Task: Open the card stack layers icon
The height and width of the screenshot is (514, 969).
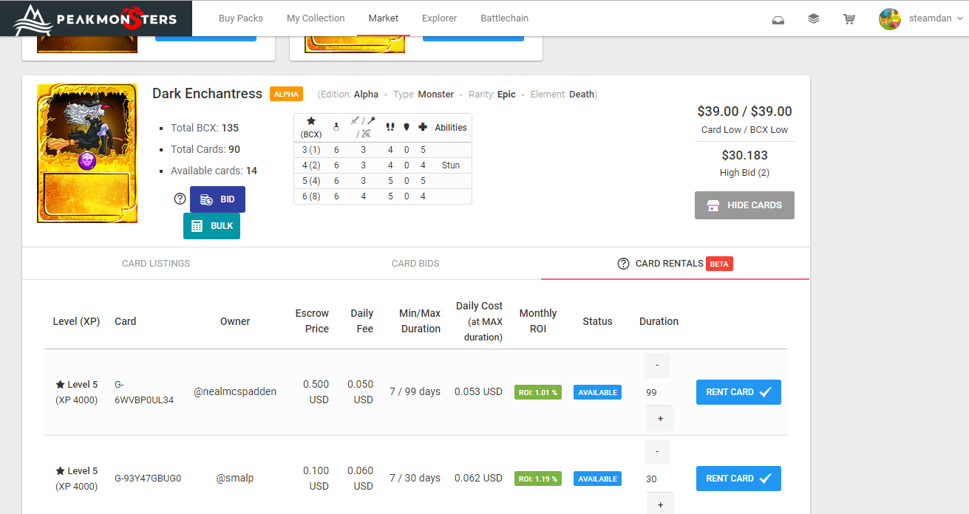Action: [814, 19]
